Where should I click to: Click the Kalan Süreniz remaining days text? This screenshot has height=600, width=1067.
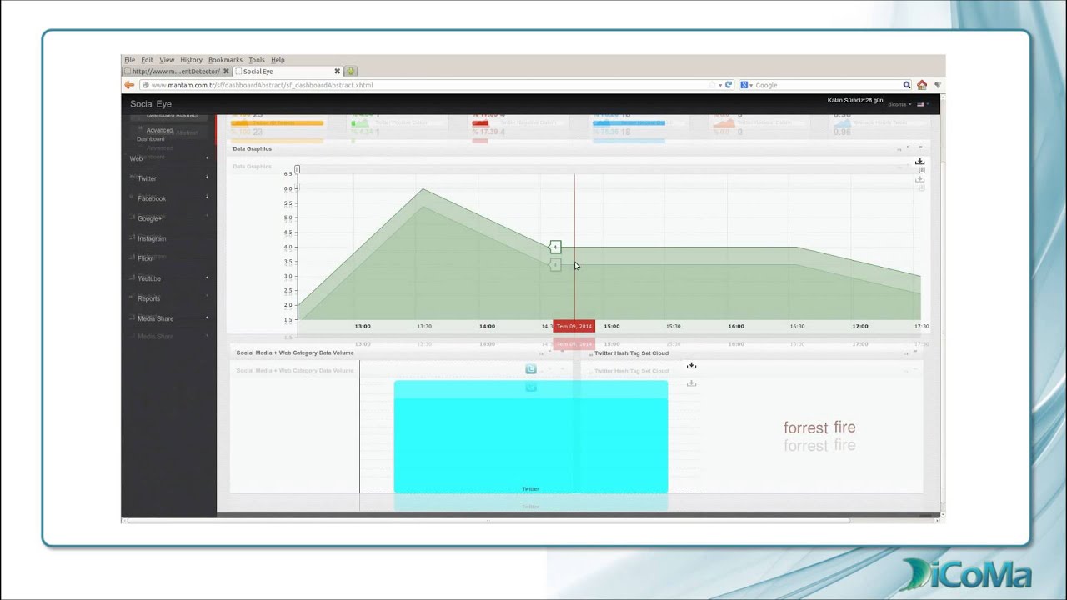(x=855, y=100)
